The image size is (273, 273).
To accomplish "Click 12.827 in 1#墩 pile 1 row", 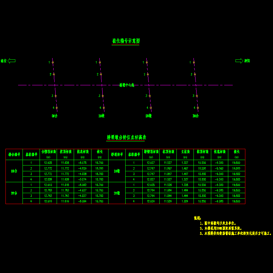I will point(151,163).
